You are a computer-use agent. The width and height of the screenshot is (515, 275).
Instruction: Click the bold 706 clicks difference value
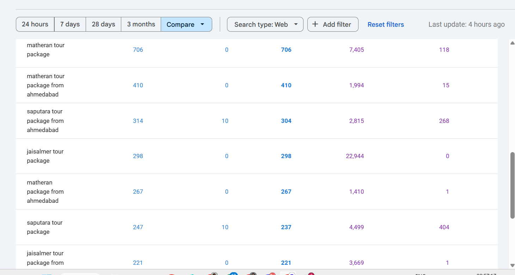[286, 50]
